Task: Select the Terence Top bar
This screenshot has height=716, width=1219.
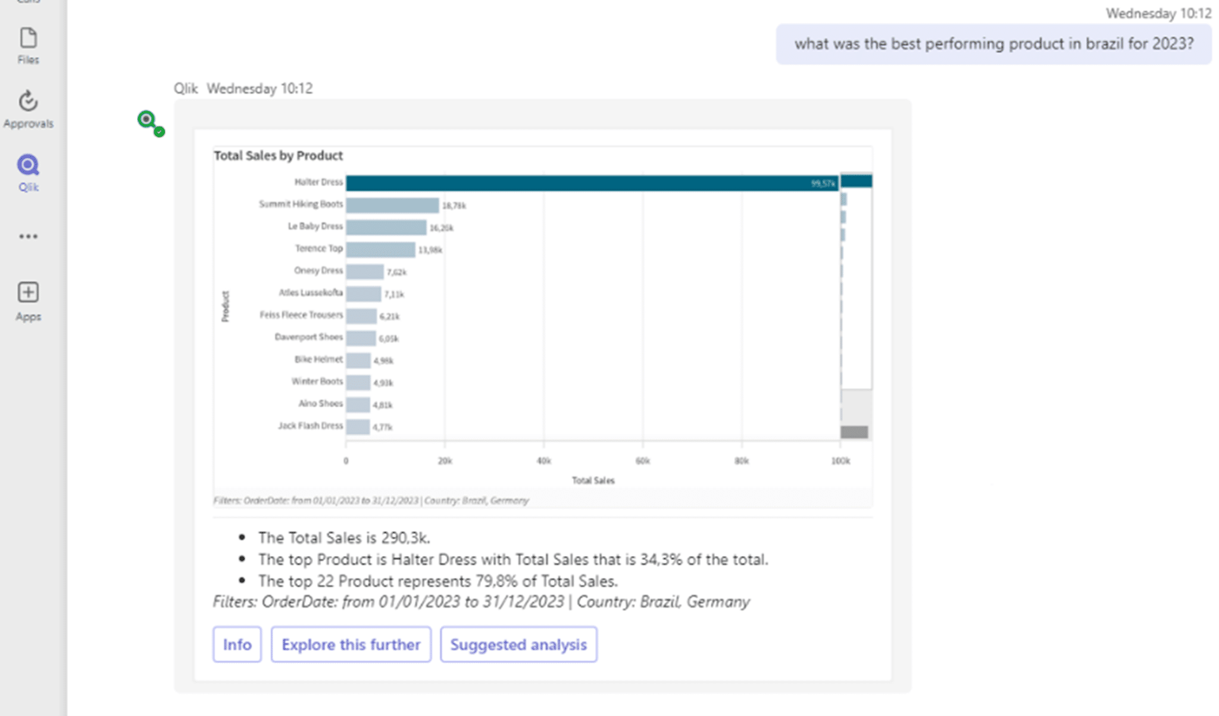Action: (380, 249)
